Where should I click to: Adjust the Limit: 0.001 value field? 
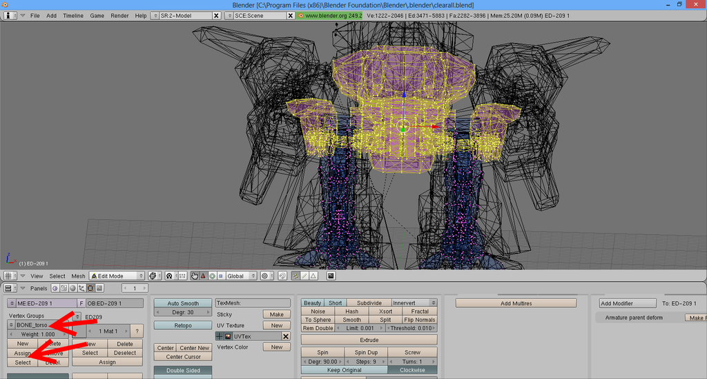click(x=360, y=328)
